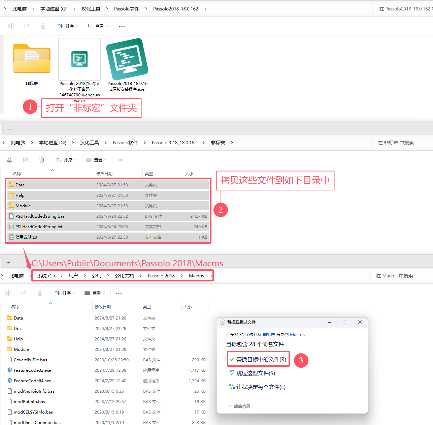Click Passolo软件 in the 非标宏 window breadcrumb
The height and width of the screenshot is (425, 433).
(x=125, y=143)
